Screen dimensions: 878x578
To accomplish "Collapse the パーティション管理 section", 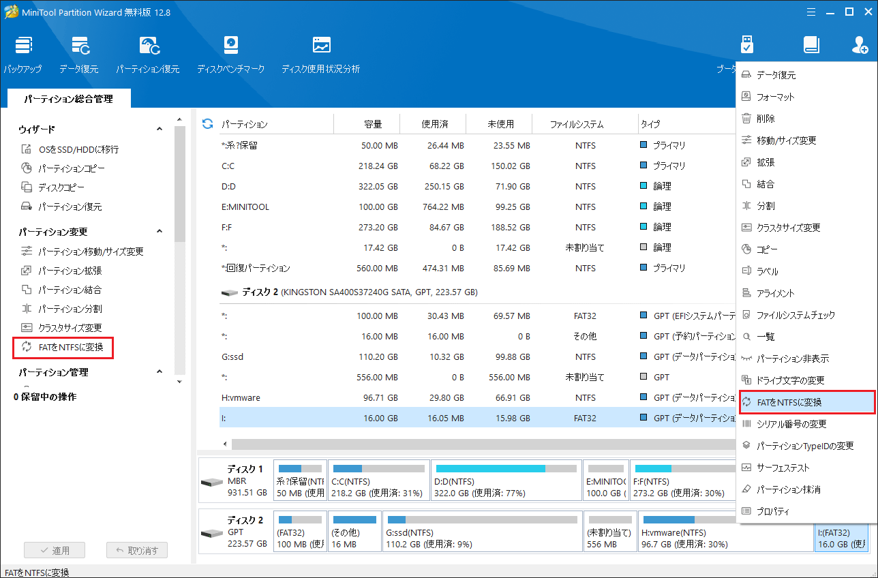I will point(160,372).
